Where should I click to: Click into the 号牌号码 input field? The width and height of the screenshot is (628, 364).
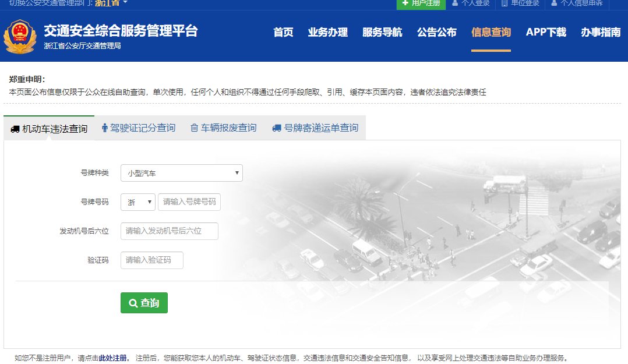pos(189,202)
